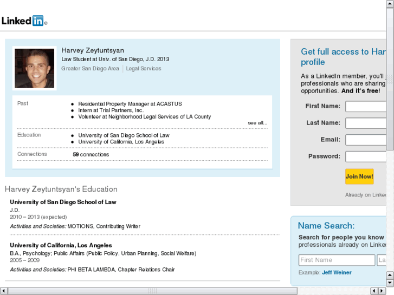The width and height of the screenshot is (394, 295).
Task: Click the vertical scrollbar thumb
Action: pos(390,79)
